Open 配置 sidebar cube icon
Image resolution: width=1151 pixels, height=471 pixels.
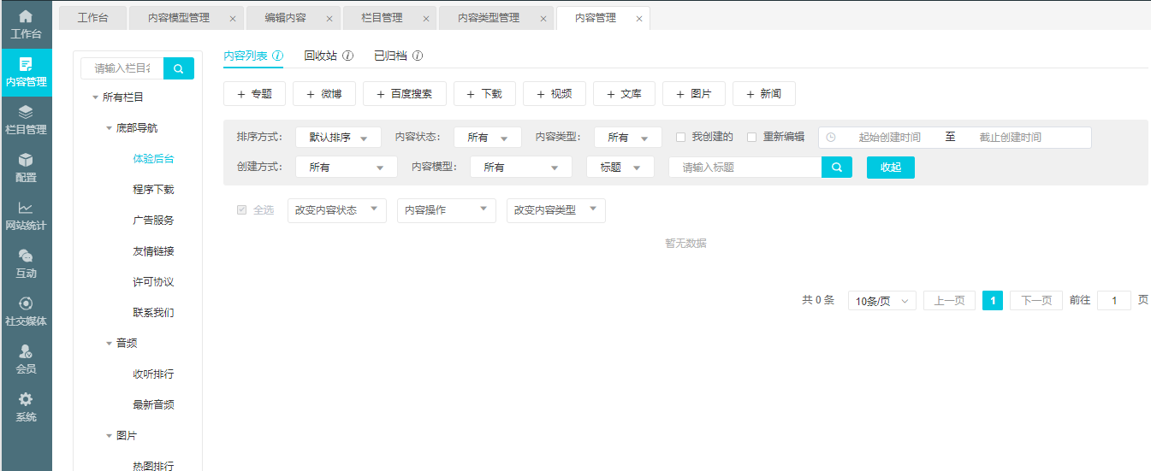coord(26,160)
